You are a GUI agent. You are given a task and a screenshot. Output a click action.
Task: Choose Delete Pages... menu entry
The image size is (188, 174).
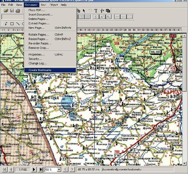pyautogui.click(x=50, y=19)
